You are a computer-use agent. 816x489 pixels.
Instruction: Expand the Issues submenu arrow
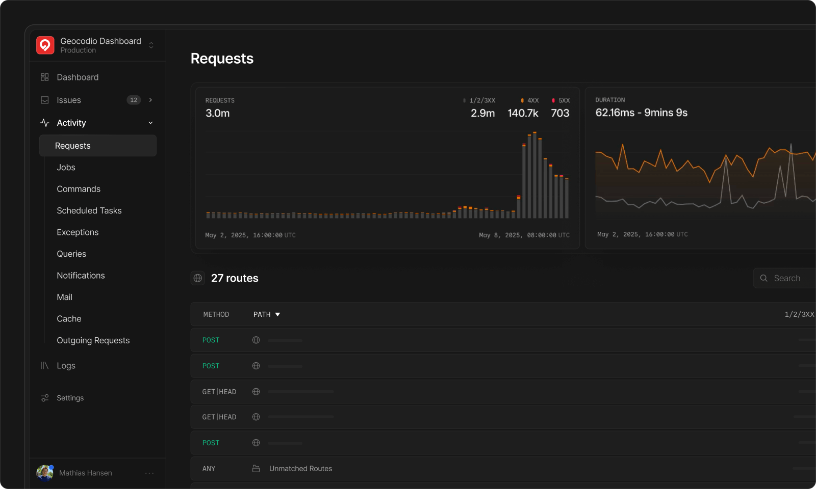(x=150, y=100)
